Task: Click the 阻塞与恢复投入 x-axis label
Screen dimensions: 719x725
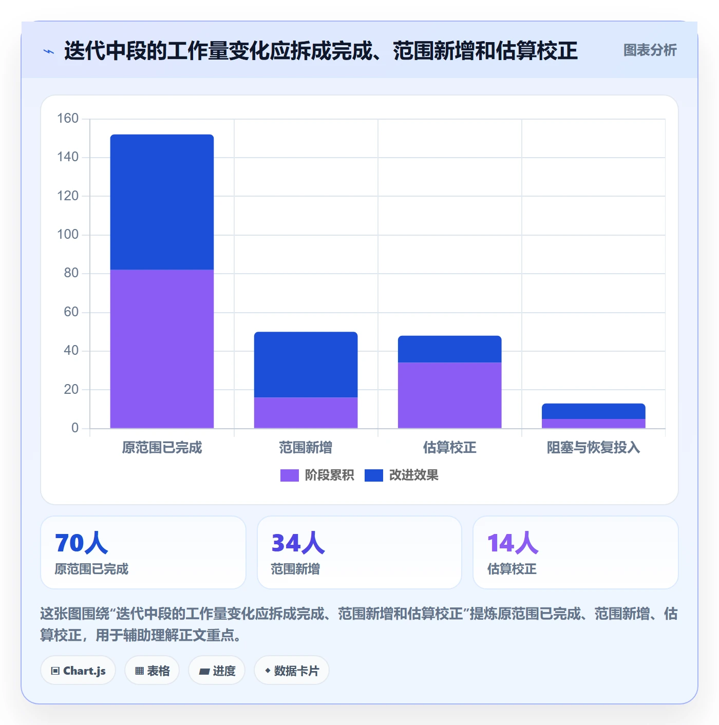Action: point(593,448)
